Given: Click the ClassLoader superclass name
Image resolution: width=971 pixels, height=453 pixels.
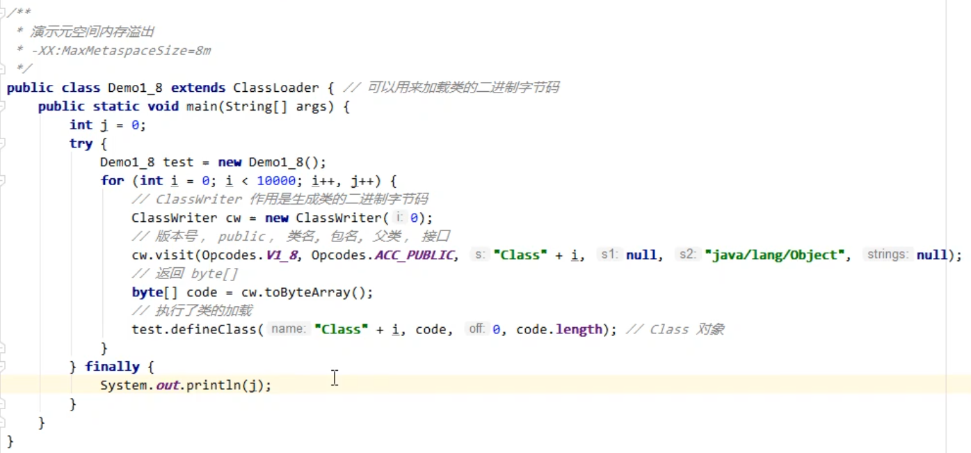Looking at the screenshot, I should point(275,88).
